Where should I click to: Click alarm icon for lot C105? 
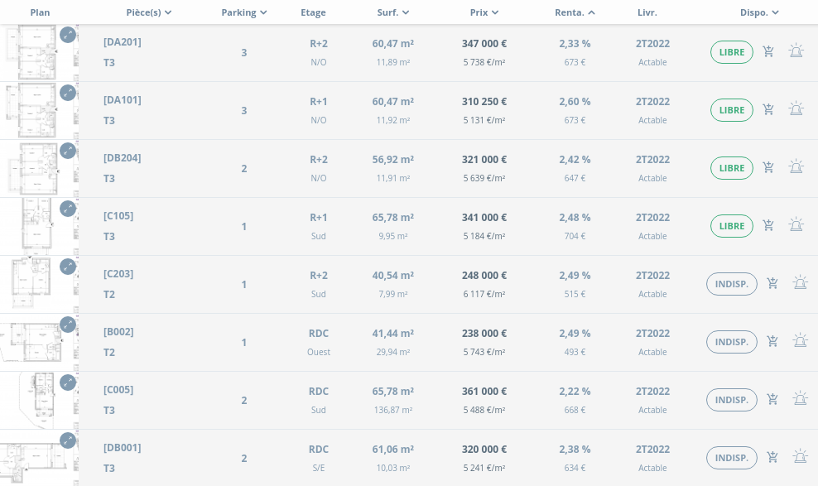[796, 225]
